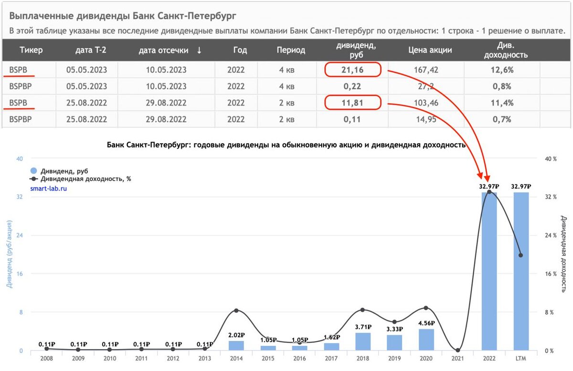573x371 pixels.
Task: Click the 4 кв period in BSPBP row
Action: click(288, 86)
